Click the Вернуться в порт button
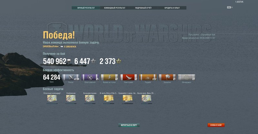Screen dimensions: 258x134 [129, 125]
